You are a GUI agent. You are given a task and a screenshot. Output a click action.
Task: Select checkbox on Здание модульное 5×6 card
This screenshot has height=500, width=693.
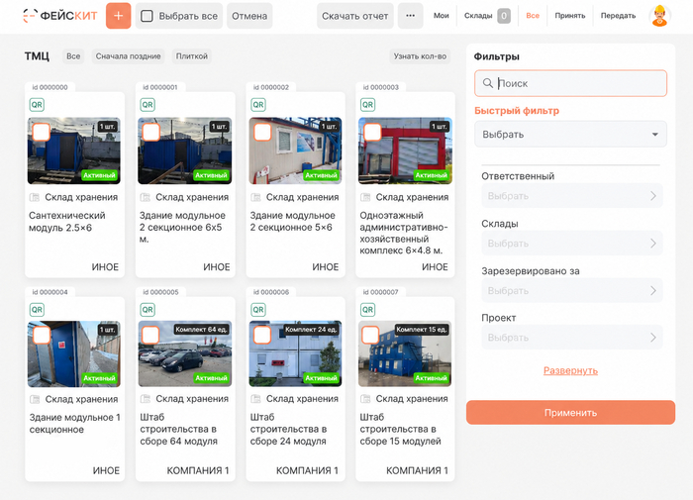tap(262, 133)
